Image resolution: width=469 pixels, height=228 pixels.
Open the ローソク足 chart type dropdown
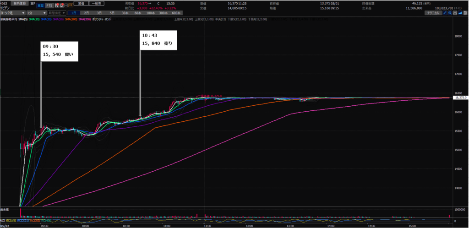pos(13,13)
